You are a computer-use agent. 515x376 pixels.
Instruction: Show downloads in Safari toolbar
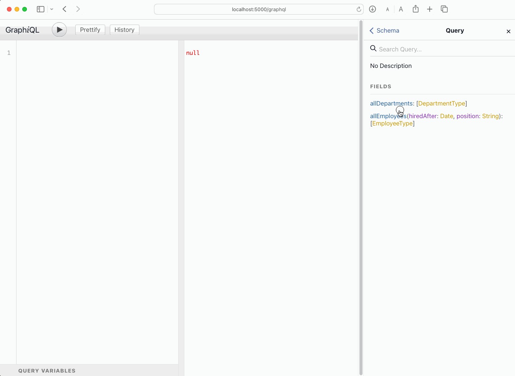[373, 9]
